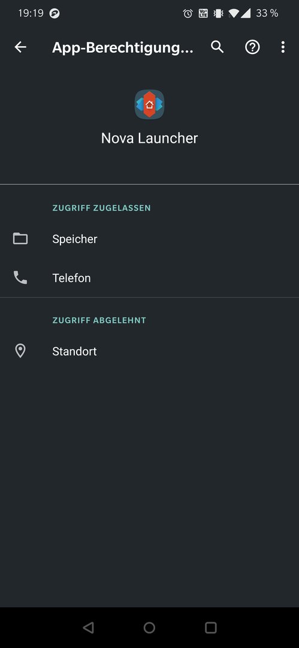The image size is (299, 648).
Task: Tap the App-Berechtigungen title text
Action: 123,48
